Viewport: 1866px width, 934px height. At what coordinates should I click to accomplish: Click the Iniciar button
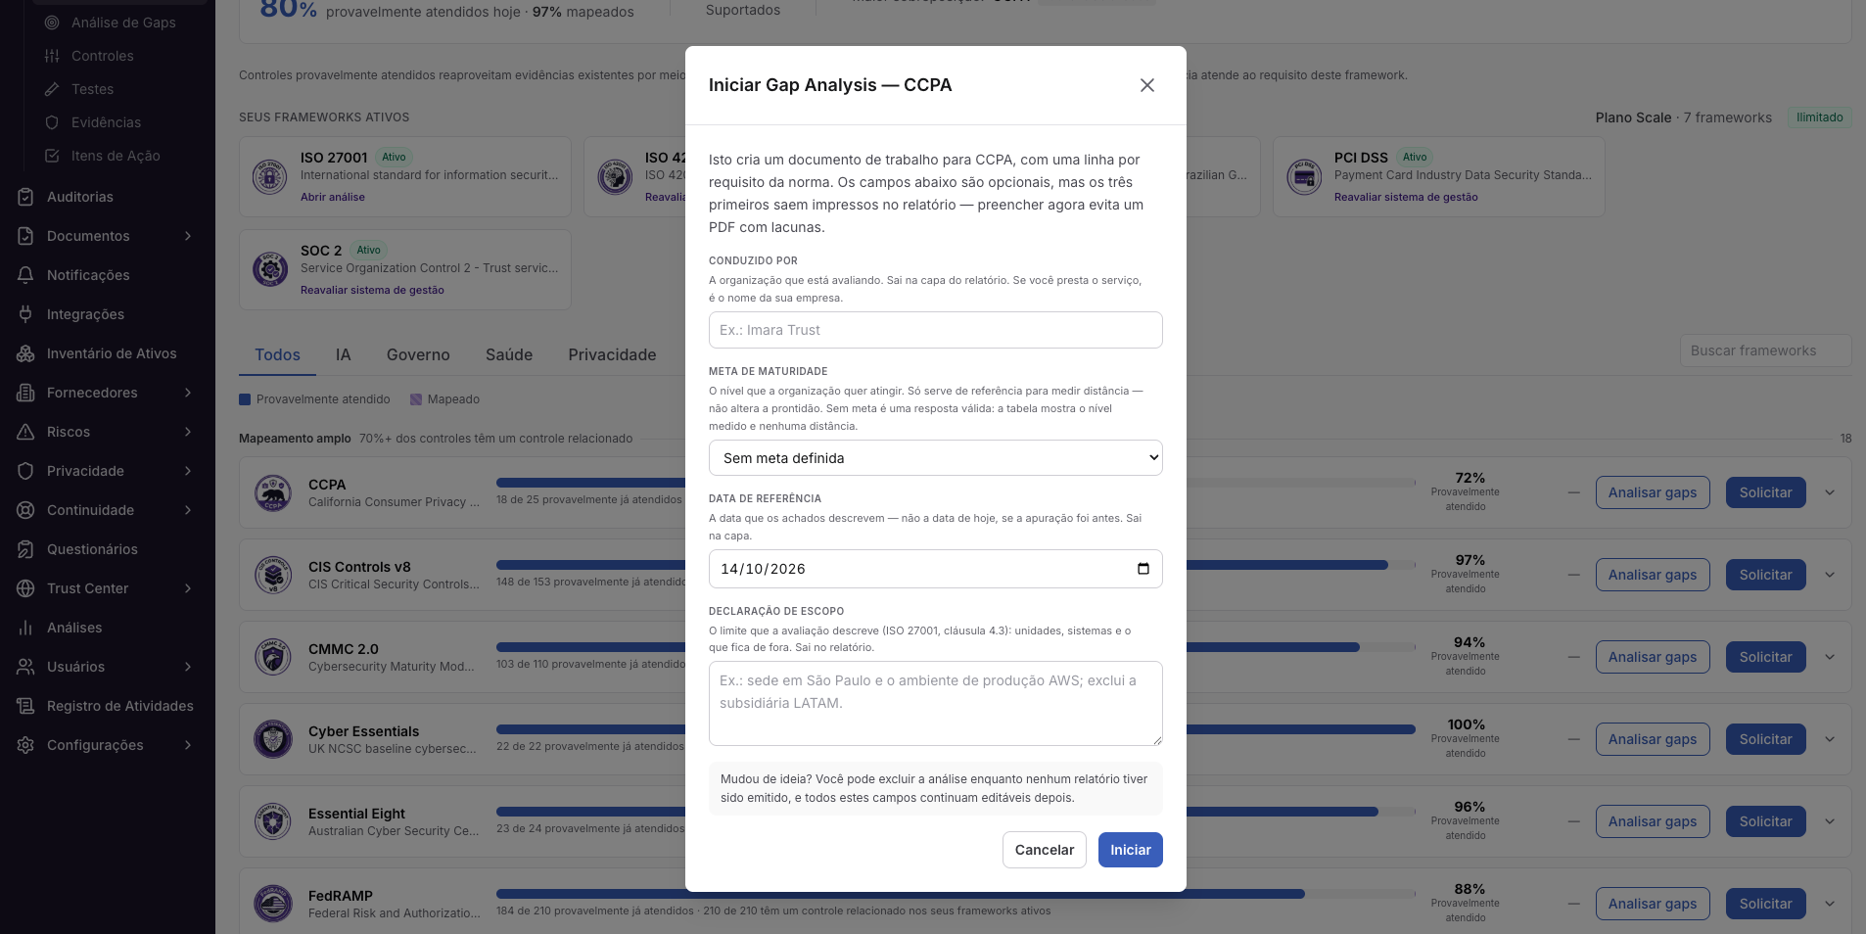(x=1131, y=850)
